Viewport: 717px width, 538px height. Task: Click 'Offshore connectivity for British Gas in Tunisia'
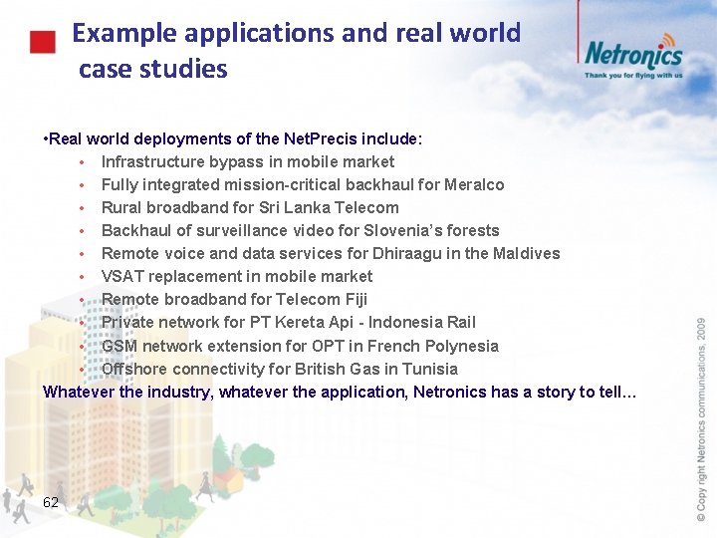coord(280,369)
